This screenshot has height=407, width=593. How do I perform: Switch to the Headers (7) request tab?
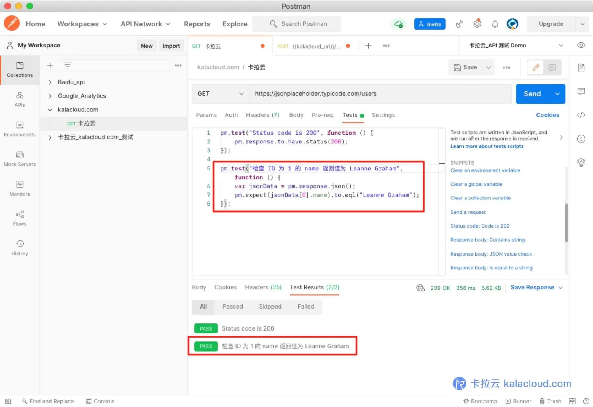[262, 115]
